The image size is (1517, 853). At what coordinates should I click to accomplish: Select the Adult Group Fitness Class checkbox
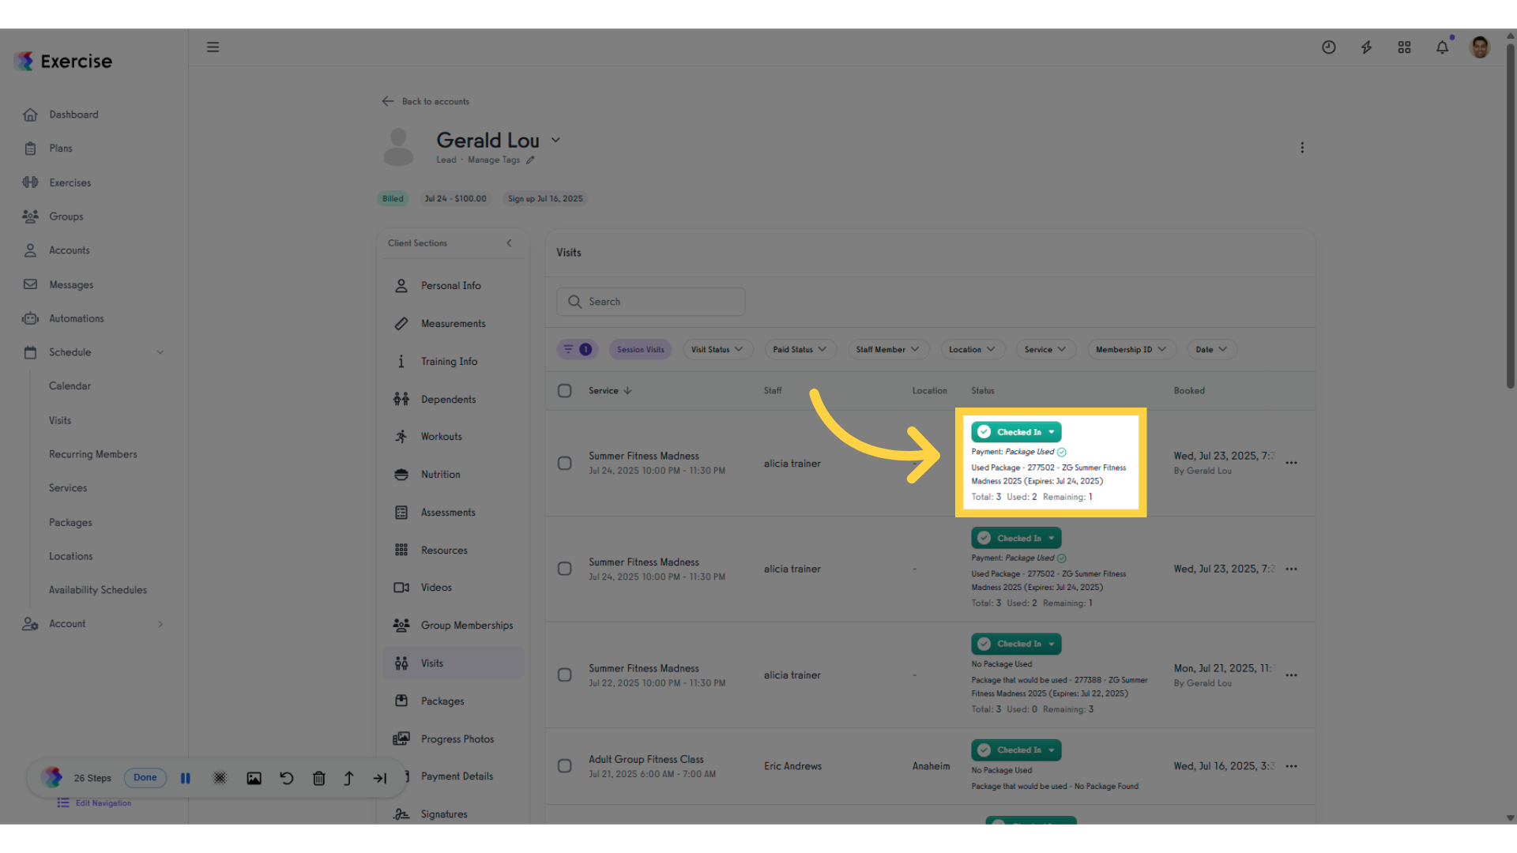[x=564, y=766]
